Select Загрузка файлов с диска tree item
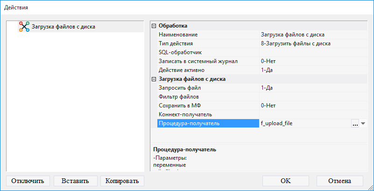 tap(67, 27)
